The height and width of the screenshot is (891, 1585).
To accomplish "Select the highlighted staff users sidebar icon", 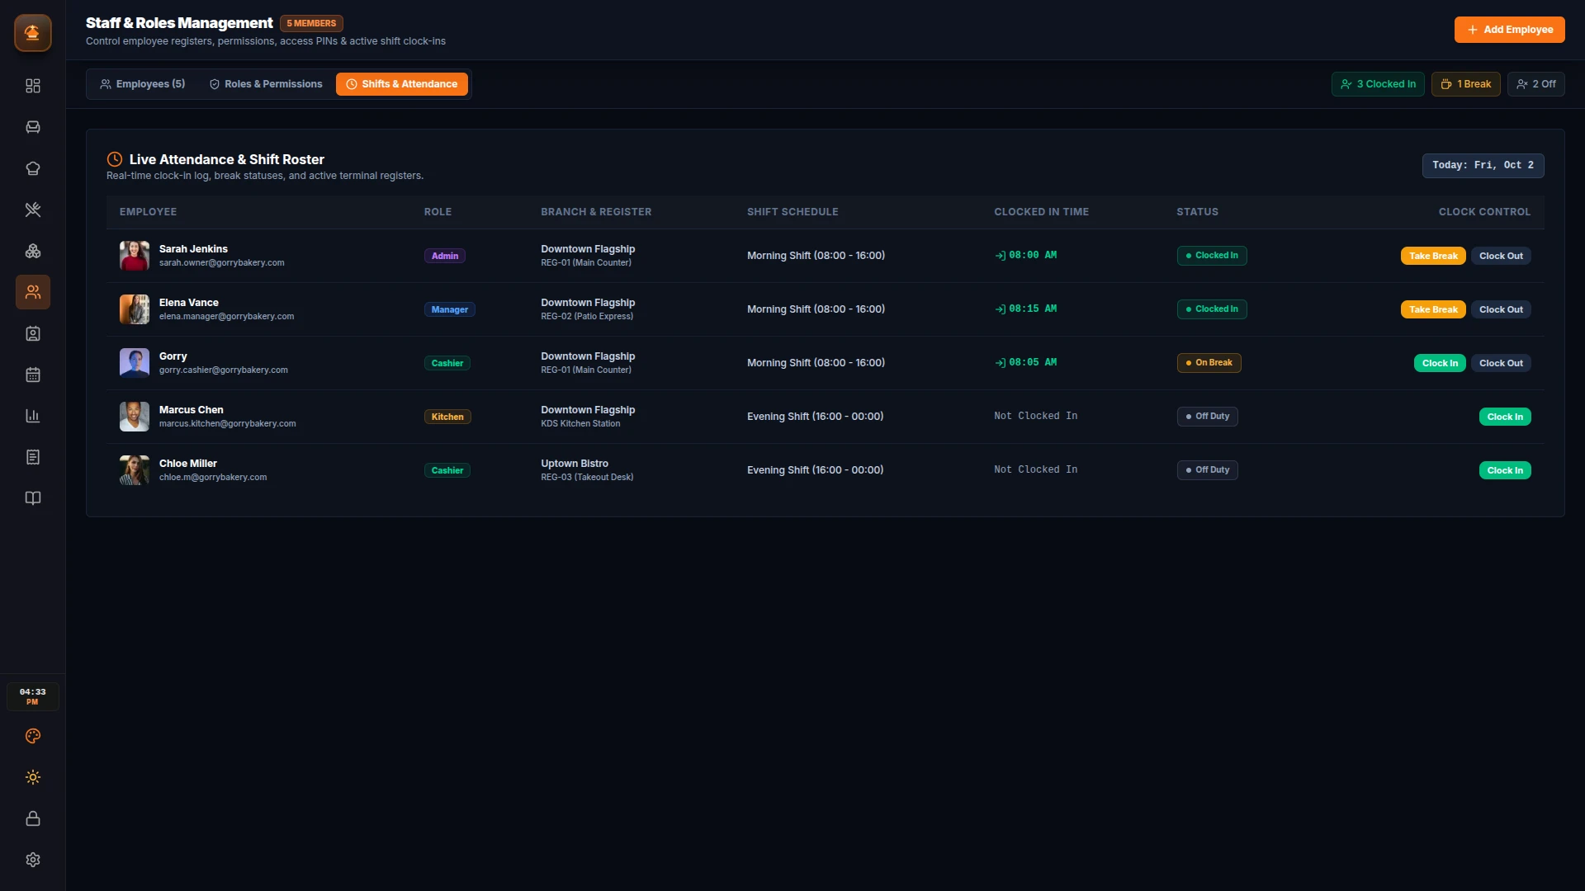I will (x=33, y=292).
